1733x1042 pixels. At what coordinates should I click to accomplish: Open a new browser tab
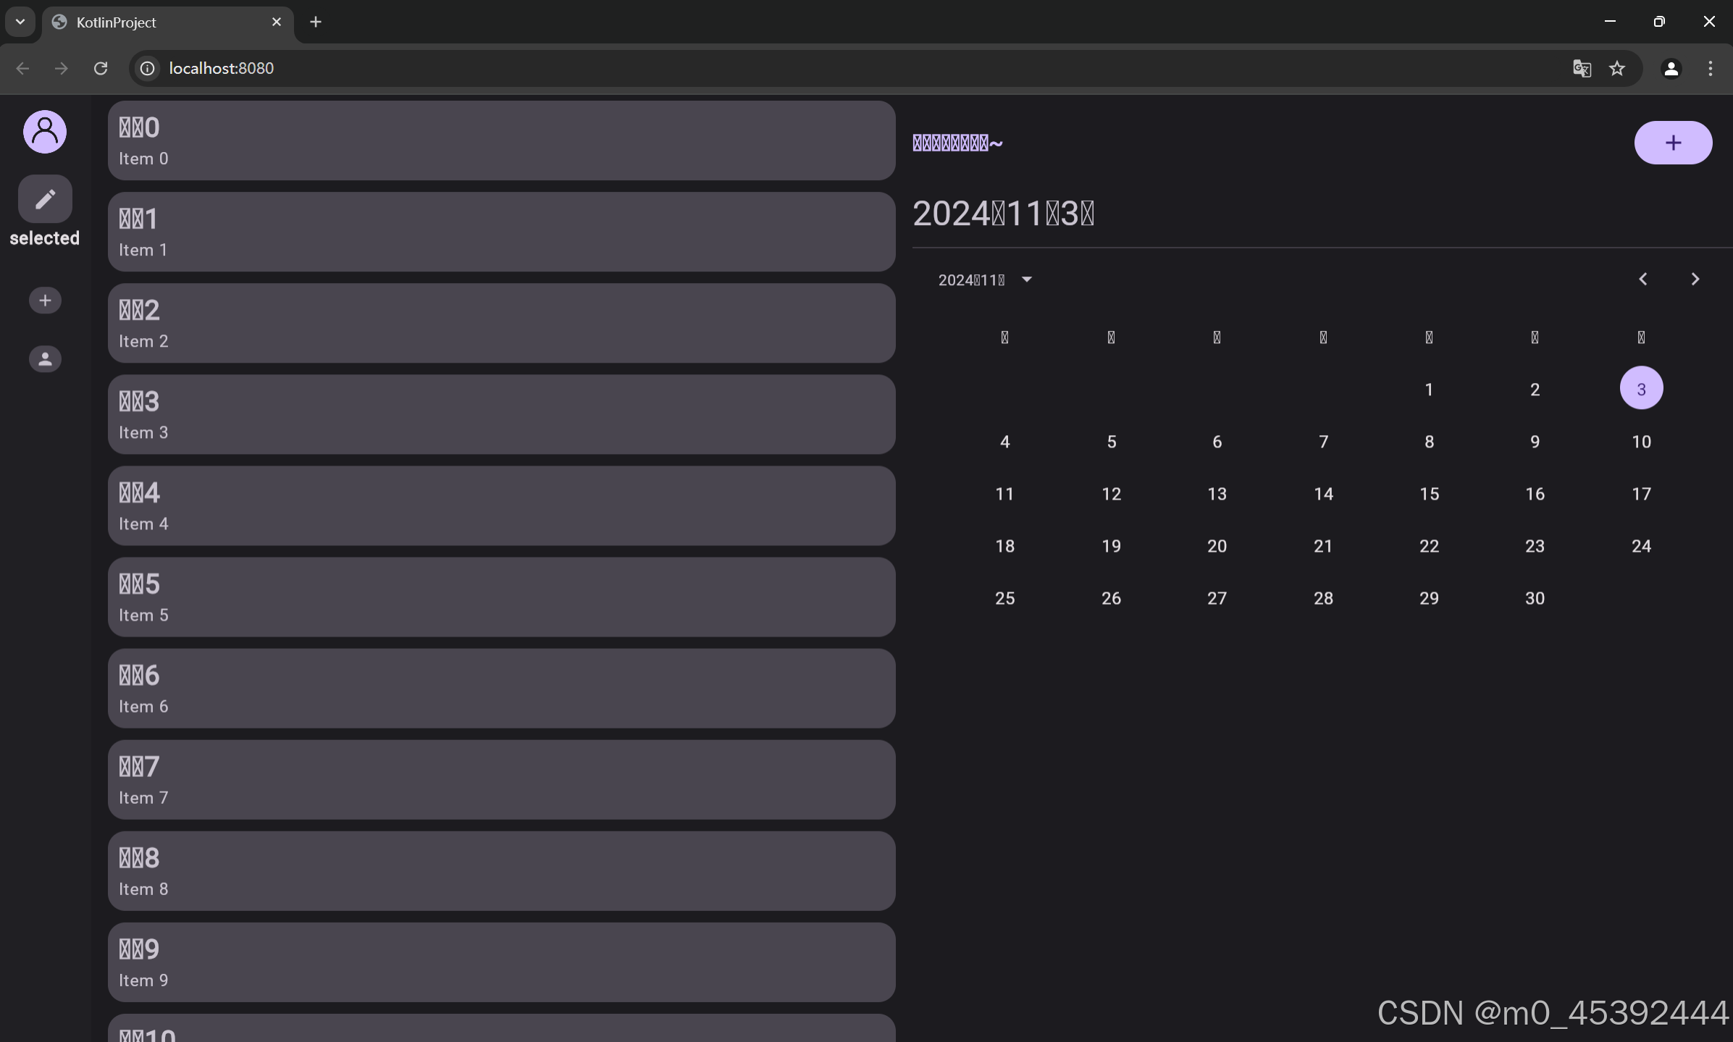coord(316,22)
